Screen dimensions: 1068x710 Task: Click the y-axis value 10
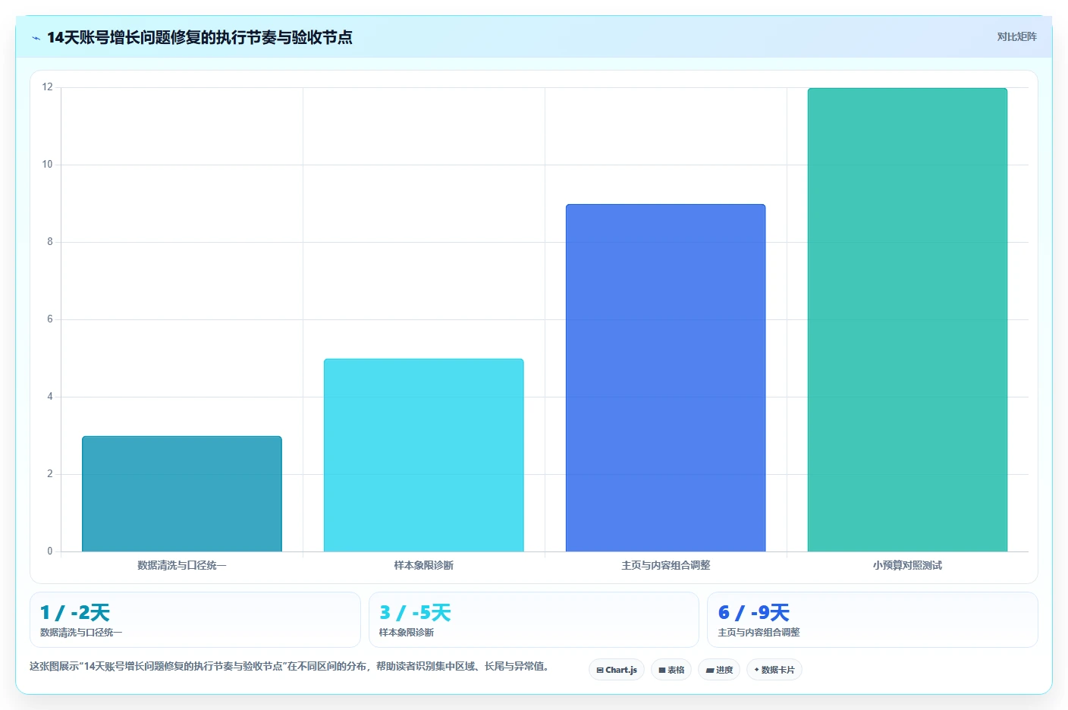[48, 165]
